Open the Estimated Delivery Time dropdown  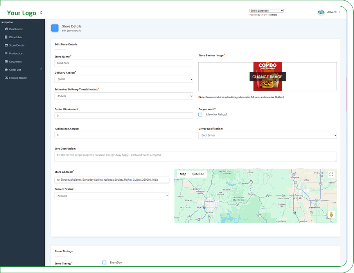point(124,96)
